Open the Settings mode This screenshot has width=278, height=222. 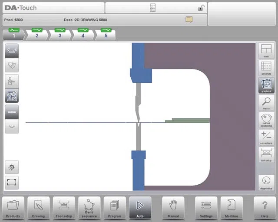(206, 208)
